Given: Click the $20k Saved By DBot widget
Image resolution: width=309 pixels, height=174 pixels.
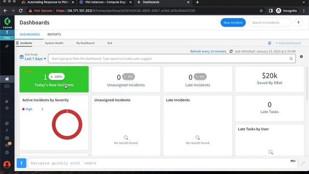Looking at the screenshot, I should tap(269, 79).
